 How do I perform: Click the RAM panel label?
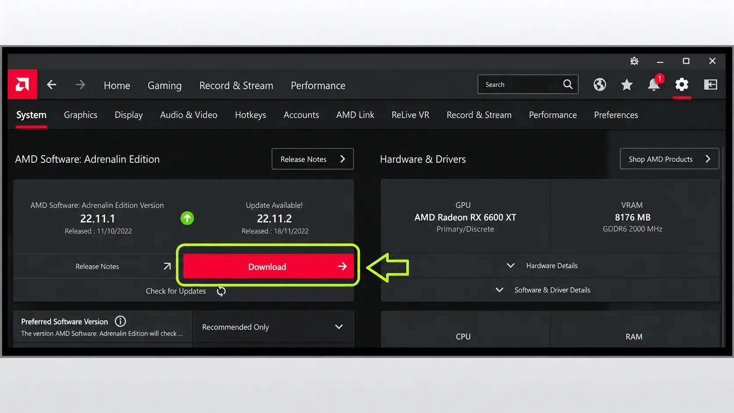click(634, 337)
